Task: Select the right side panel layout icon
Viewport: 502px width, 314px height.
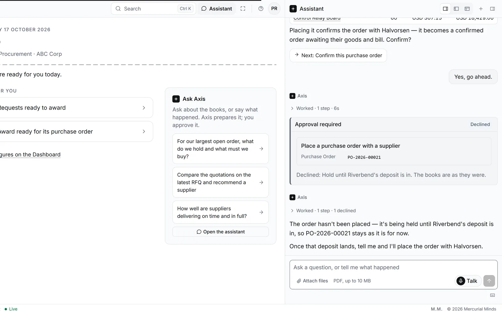Action: click(446, 9)
